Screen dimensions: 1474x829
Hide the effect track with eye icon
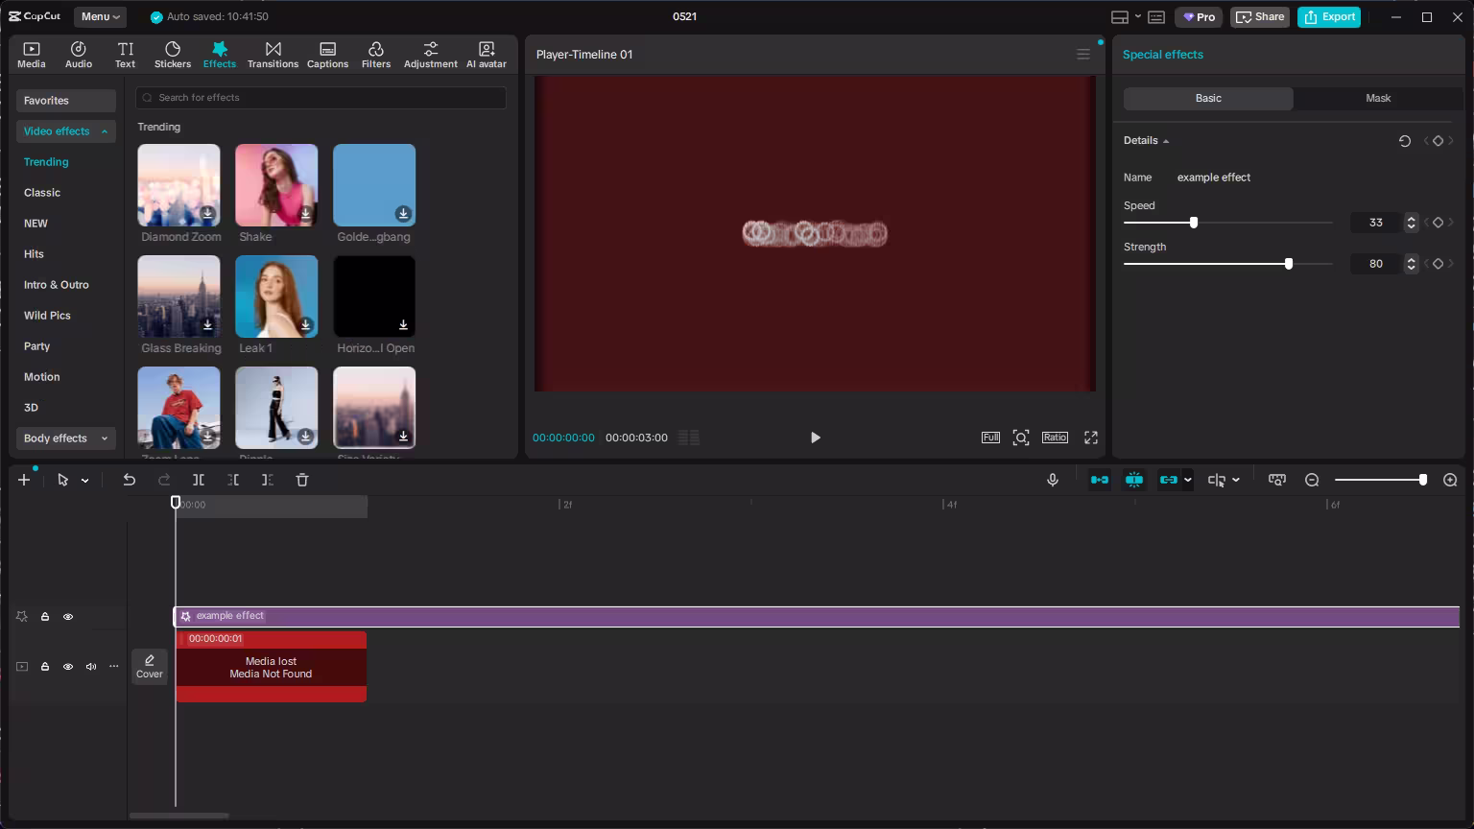tap(68, 617)
